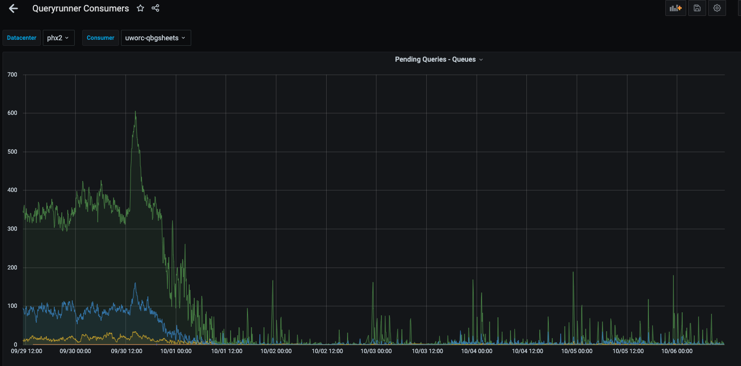Screen dimensions: 741x366
Task: Click the 100 y-axis label
Action: [12, 306]
